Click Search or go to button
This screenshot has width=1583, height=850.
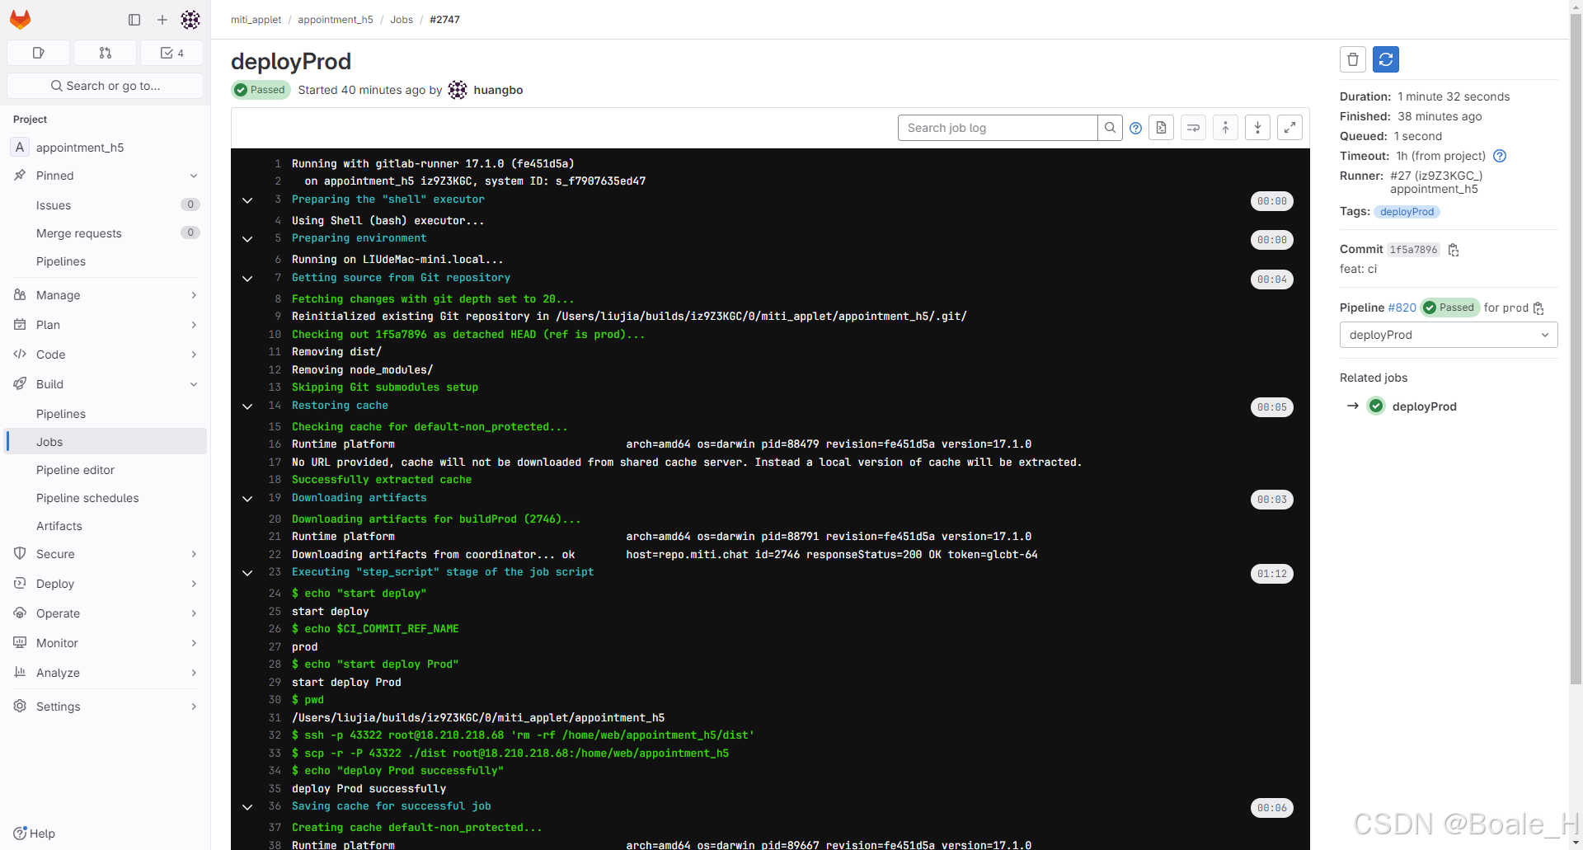click(106, 86)
